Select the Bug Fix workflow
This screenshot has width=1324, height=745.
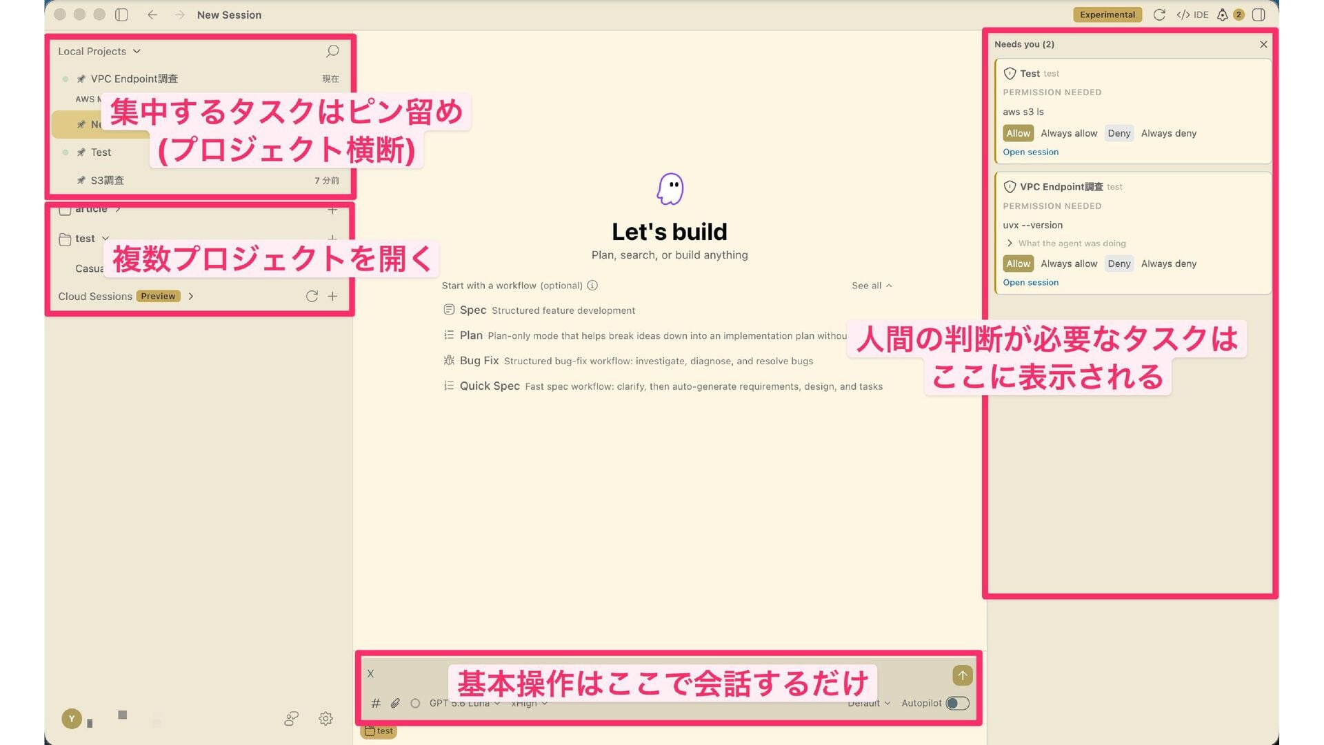[x=628, y=361]
